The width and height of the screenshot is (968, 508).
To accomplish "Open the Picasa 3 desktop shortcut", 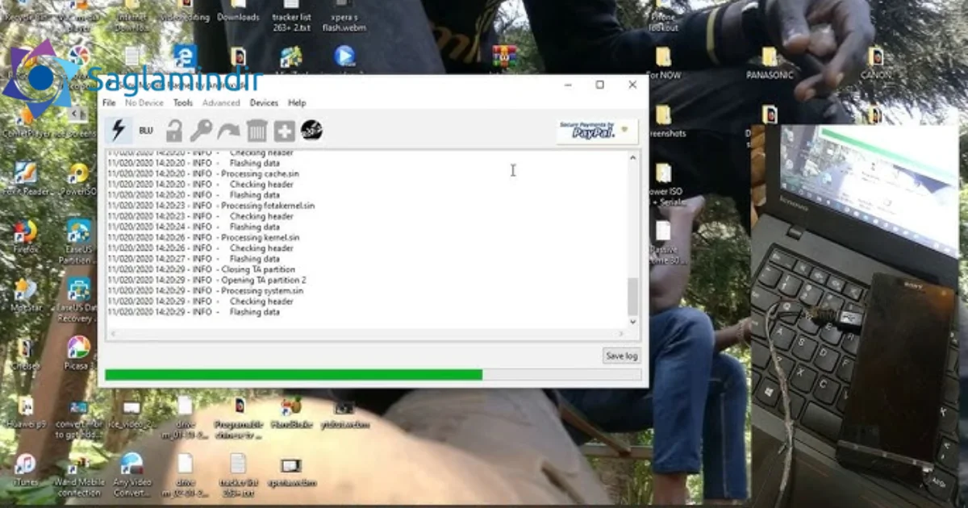I will (x=78, y=353).
